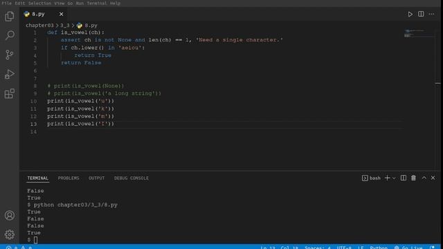Select the bash terminal entry
The height and width of the screenshot is (249, 443).
371,178
